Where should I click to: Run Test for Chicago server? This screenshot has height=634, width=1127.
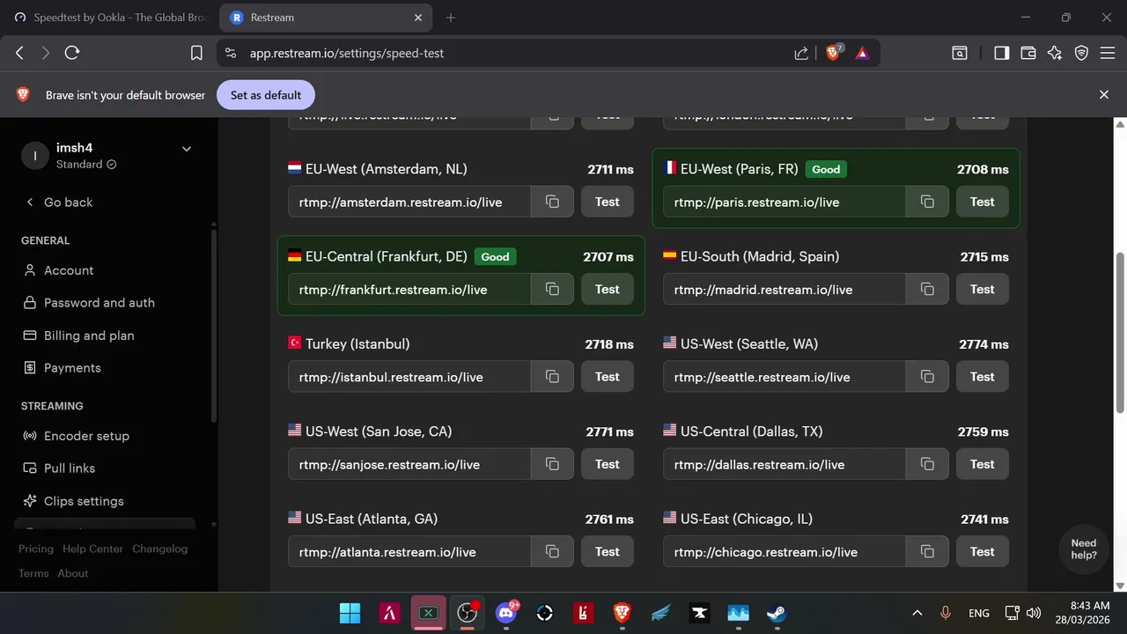983,551
